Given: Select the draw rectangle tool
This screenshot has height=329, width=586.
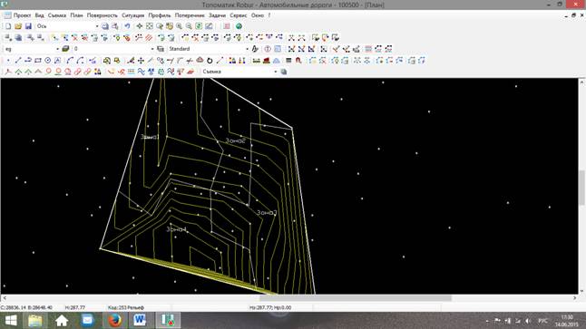Looking at the screenshot, I should click(38, 61).
